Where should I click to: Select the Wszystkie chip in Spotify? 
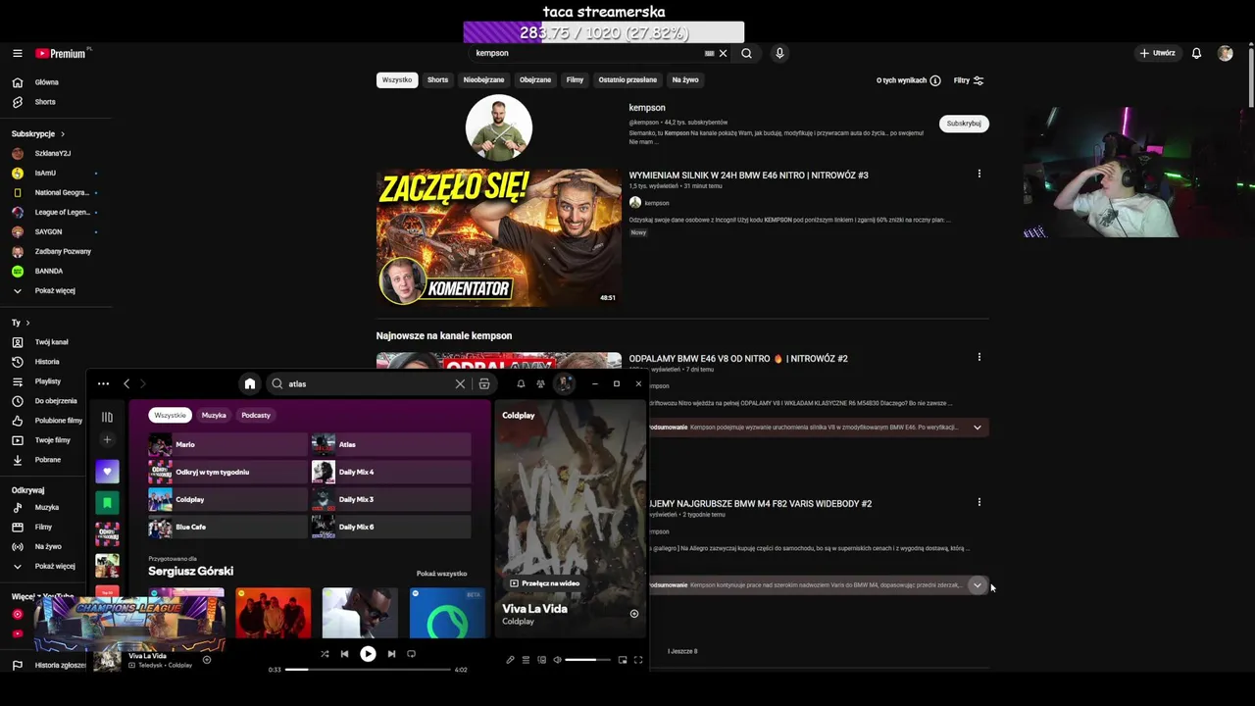tap(170, 416)
